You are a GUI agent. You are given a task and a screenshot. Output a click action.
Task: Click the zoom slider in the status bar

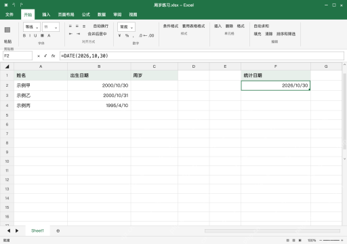[331, 241]
